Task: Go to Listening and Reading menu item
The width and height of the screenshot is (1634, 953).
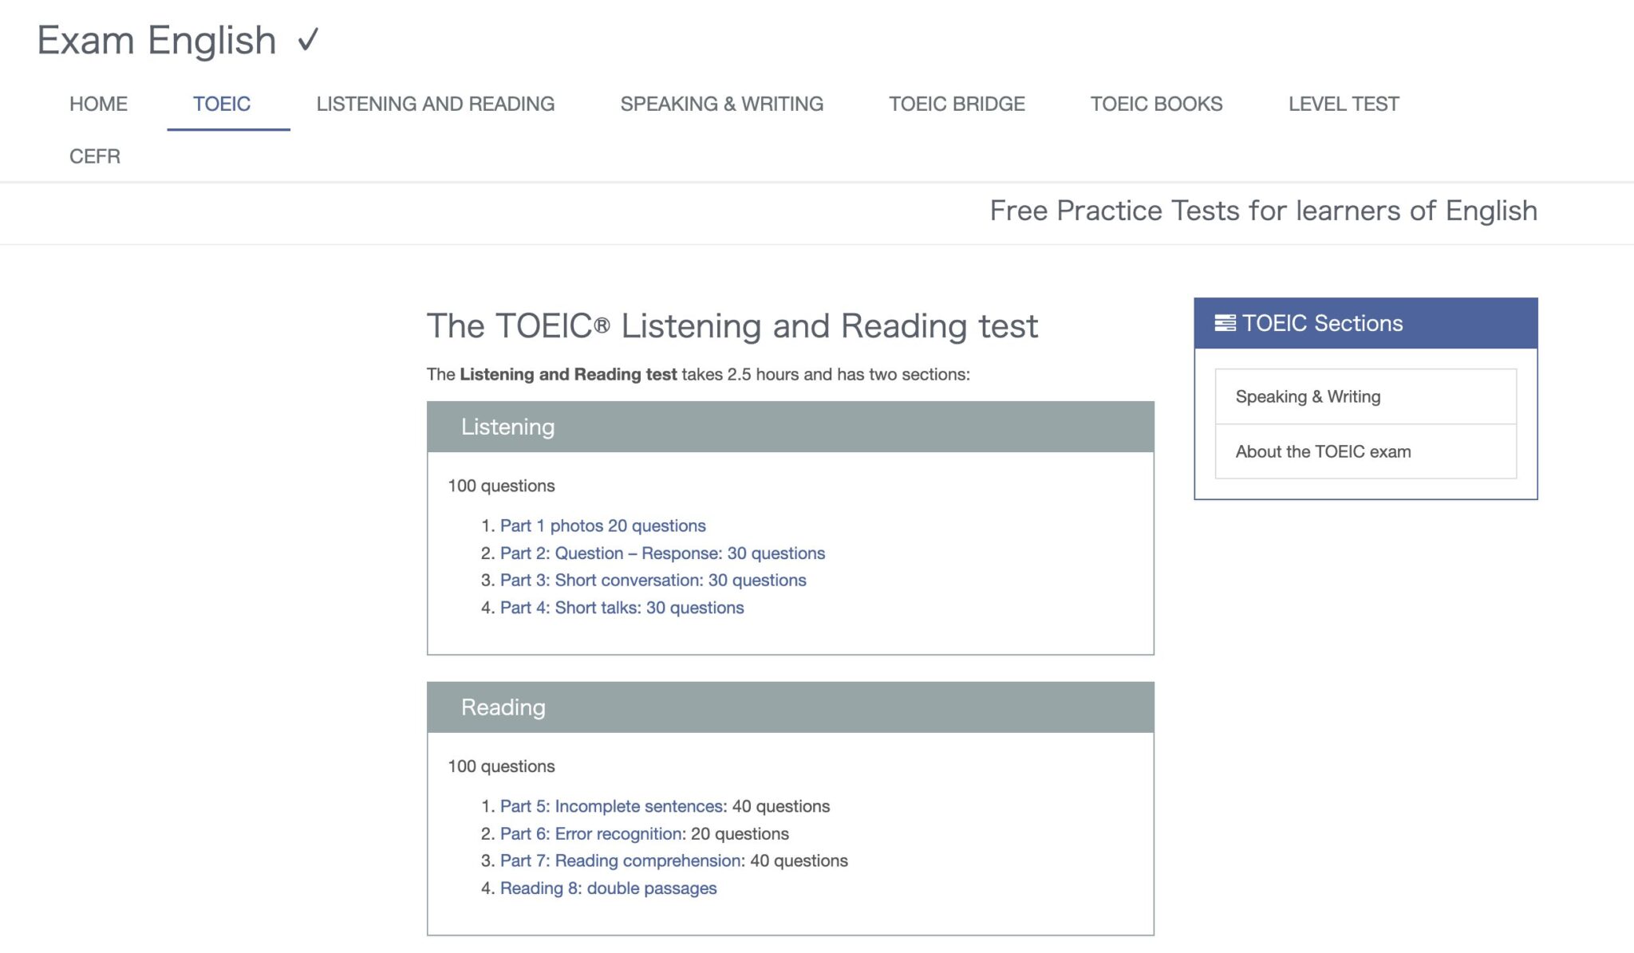Action: pyautogui.click(x=435, y=104)
